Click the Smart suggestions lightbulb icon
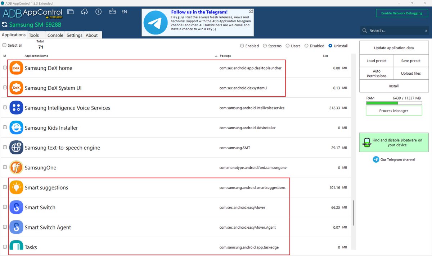The width and height of the screenshot is (432, 256). [16, 187]
